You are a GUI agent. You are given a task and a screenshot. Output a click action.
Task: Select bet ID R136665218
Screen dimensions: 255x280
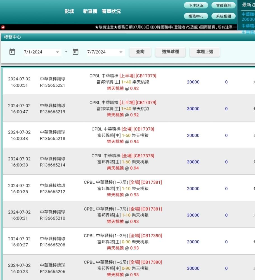pyautogui.click(x=53, y=139)
